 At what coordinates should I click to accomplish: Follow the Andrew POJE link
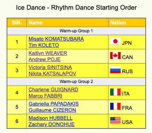tap(45, 59)
